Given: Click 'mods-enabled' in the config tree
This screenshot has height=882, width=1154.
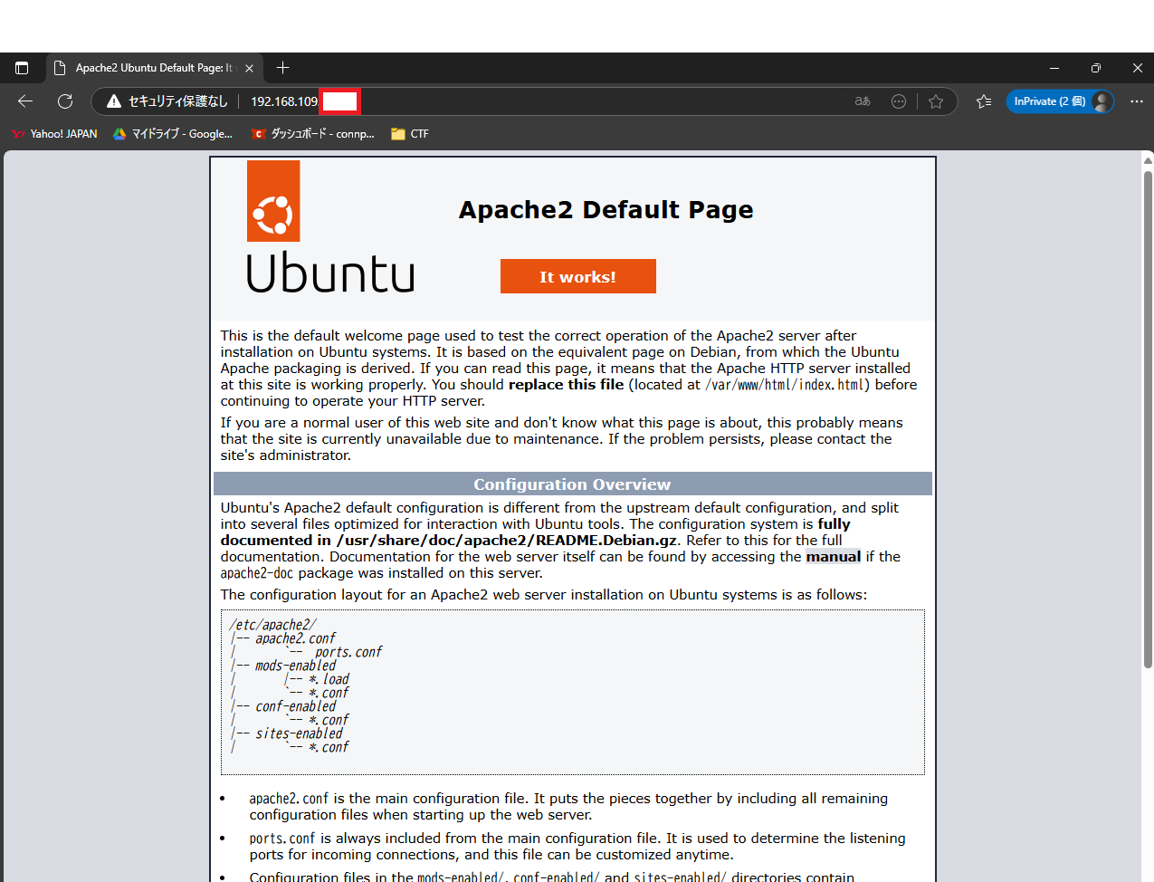Looking at the screenshot, I should click(x=295, y=666).
